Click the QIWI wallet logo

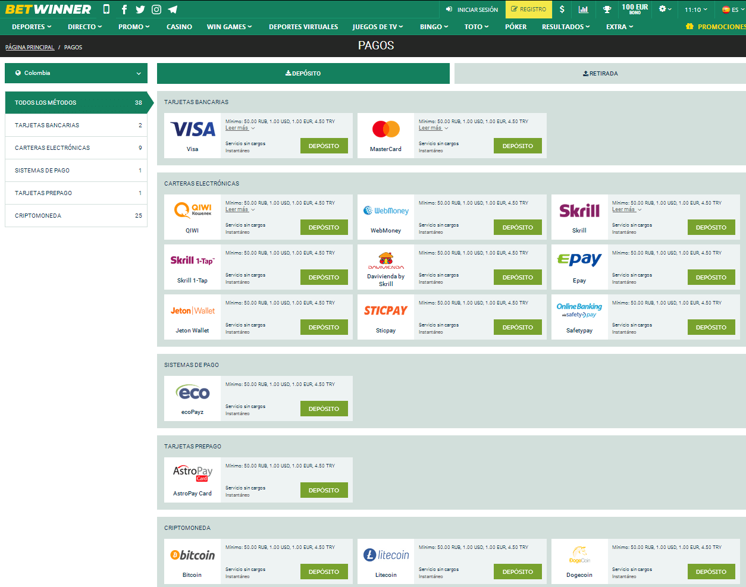[x=193, y=210]
